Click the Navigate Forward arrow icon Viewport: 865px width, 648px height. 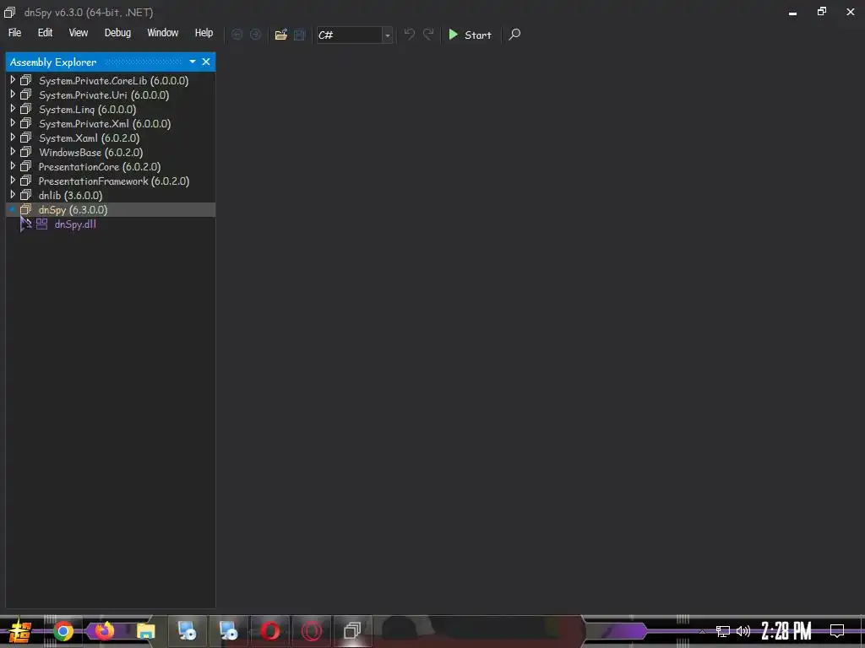coord(255,35)
